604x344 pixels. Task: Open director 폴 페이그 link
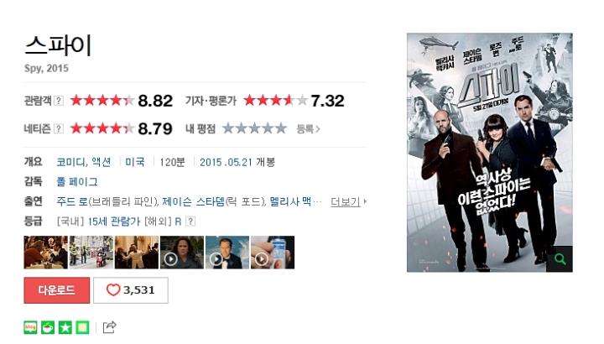(77, 182)
